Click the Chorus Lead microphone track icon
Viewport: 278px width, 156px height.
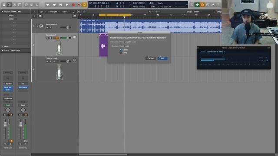(59, 72)
